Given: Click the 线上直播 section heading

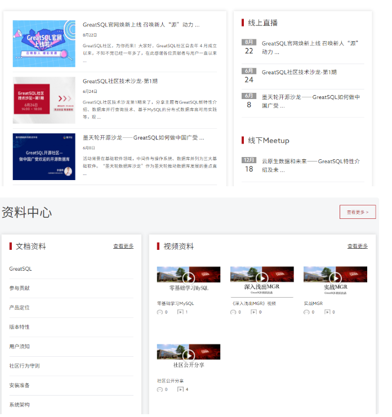Looking at the screenshot, I should pos(262,23).
